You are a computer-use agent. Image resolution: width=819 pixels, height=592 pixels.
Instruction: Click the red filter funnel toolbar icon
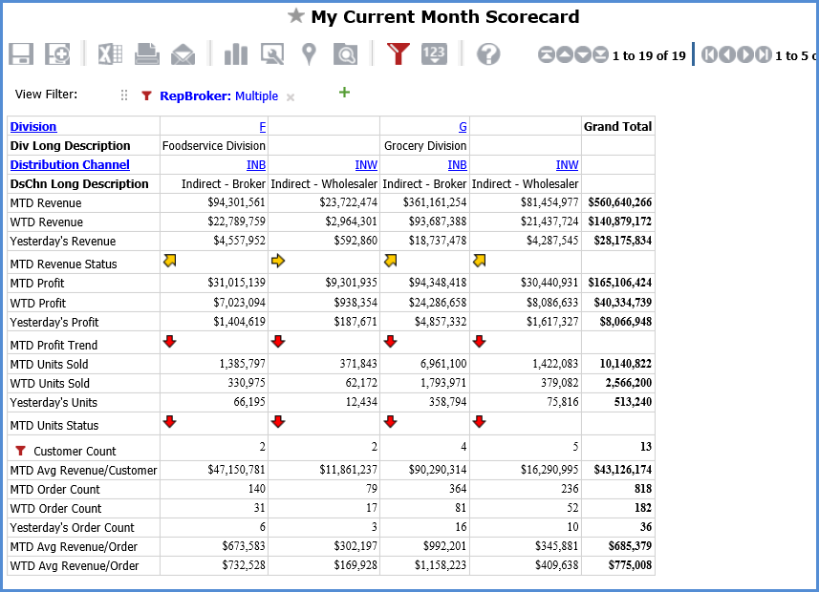pos(398,54)
